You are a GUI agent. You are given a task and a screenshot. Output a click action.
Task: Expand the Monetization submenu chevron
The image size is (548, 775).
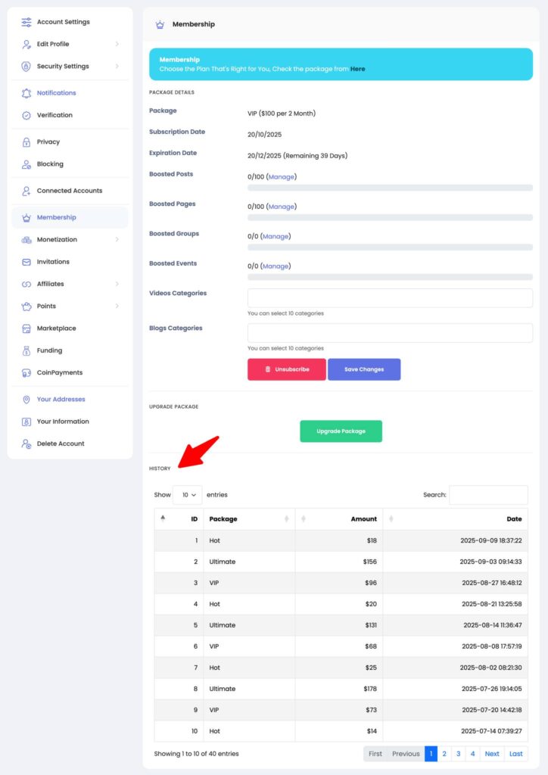coord(117,240)
